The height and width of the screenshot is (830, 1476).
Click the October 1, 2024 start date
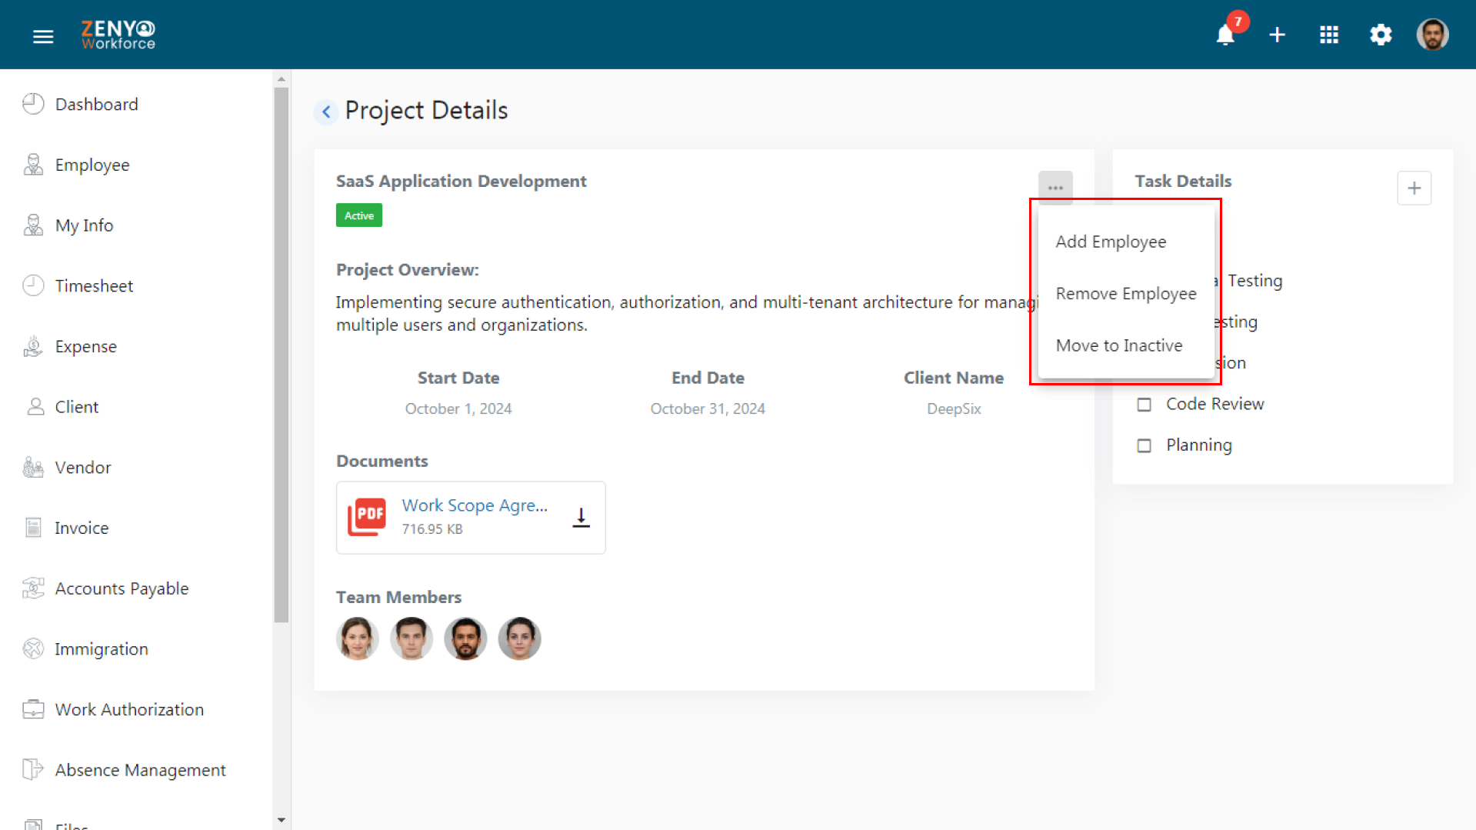[x=458, y=408]
